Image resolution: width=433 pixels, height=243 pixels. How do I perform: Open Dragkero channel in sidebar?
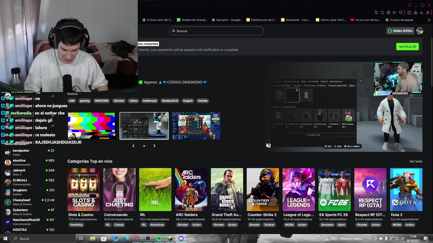coord(30,192)
